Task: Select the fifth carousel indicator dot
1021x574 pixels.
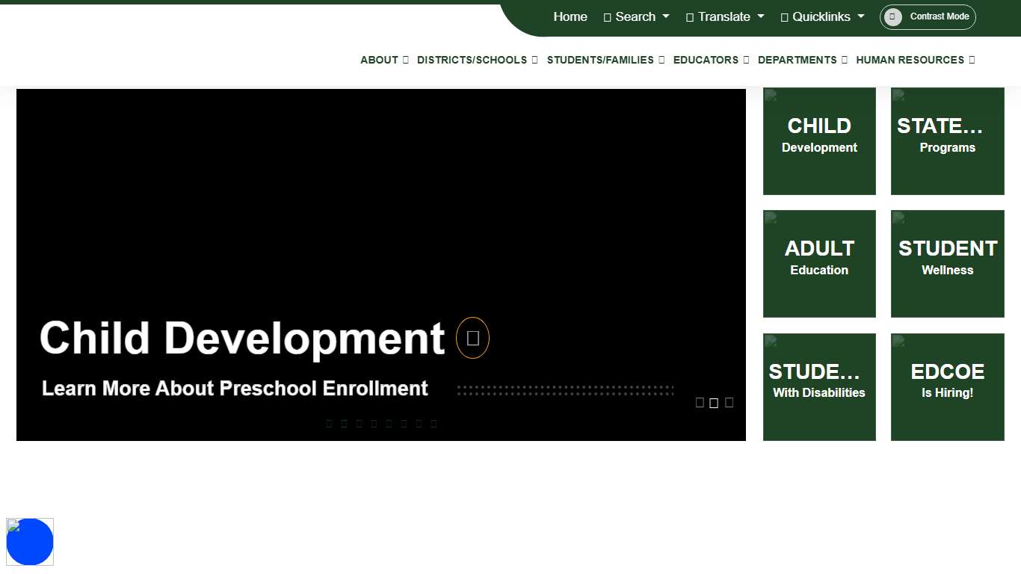Action: pos(389,423)
